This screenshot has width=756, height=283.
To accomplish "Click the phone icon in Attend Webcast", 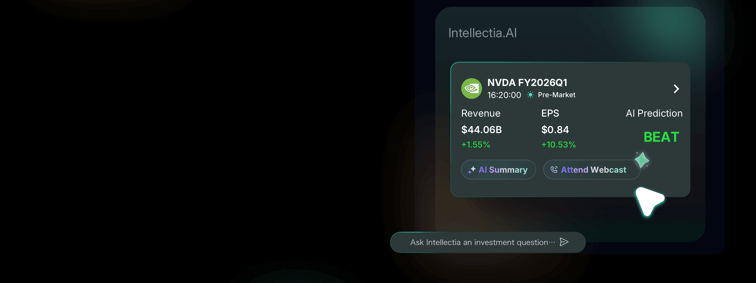I will [554, 170].
